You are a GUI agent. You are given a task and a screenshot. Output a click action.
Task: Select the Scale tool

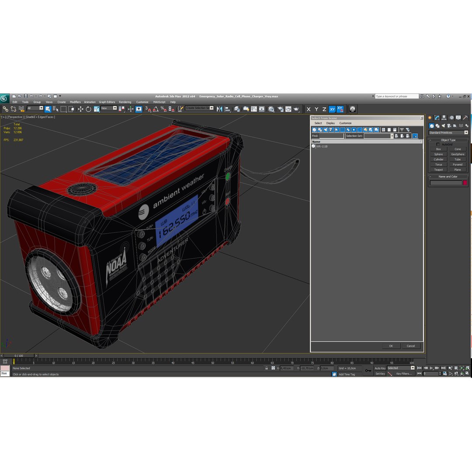96,109
